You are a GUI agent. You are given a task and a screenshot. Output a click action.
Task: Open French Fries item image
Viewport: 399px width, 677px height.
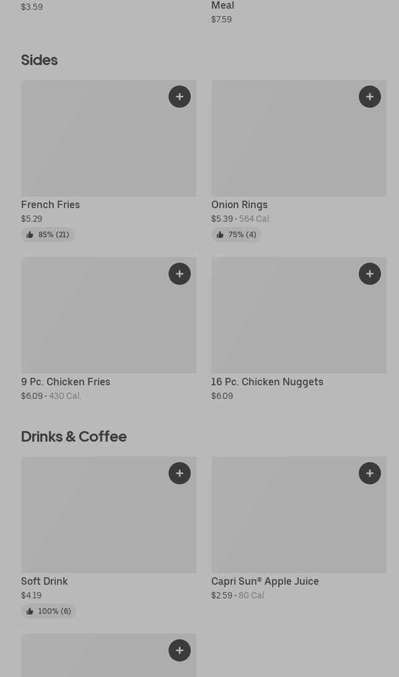(93, 146)
